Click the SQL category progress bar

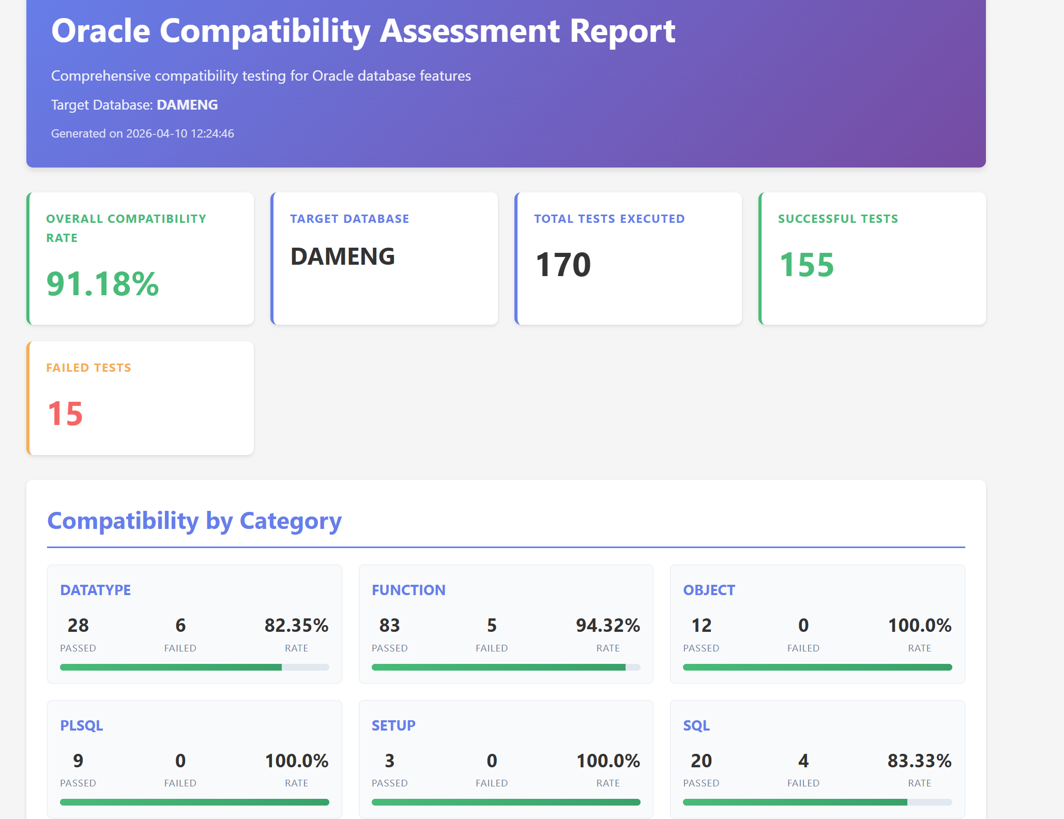coord(817,802)
